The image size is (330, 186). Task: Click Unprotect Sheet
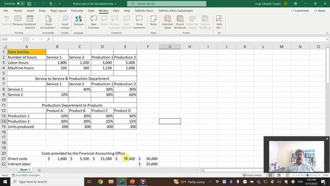pyautogui.click(x=168, y=22)
